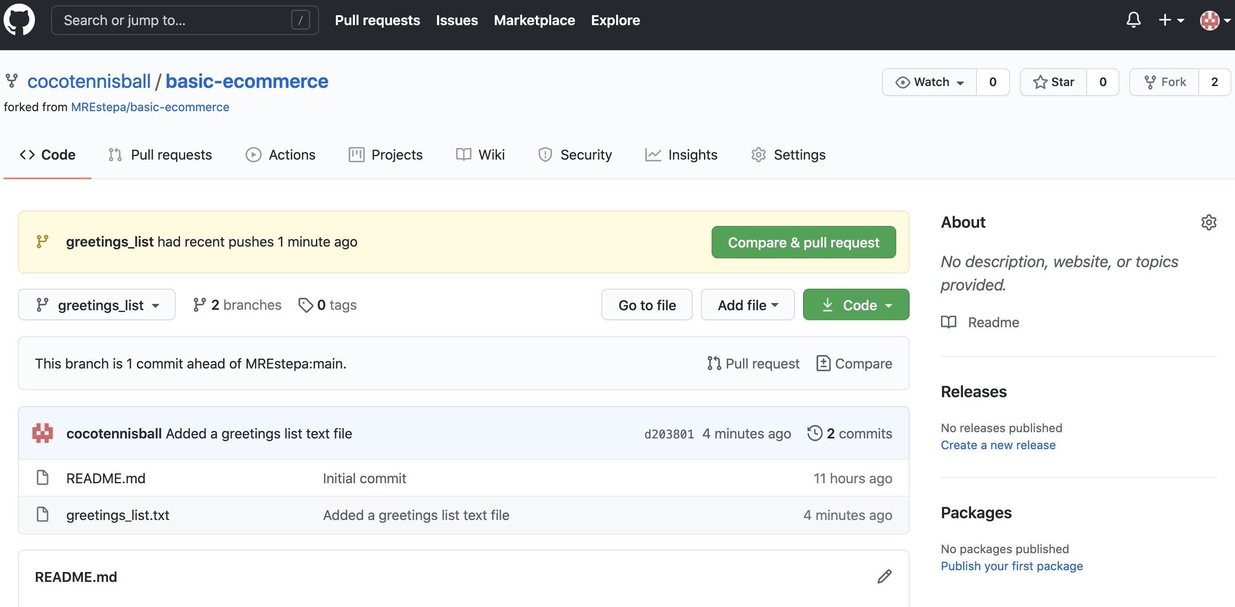View the 0 tags

click(x=328, y=304)
